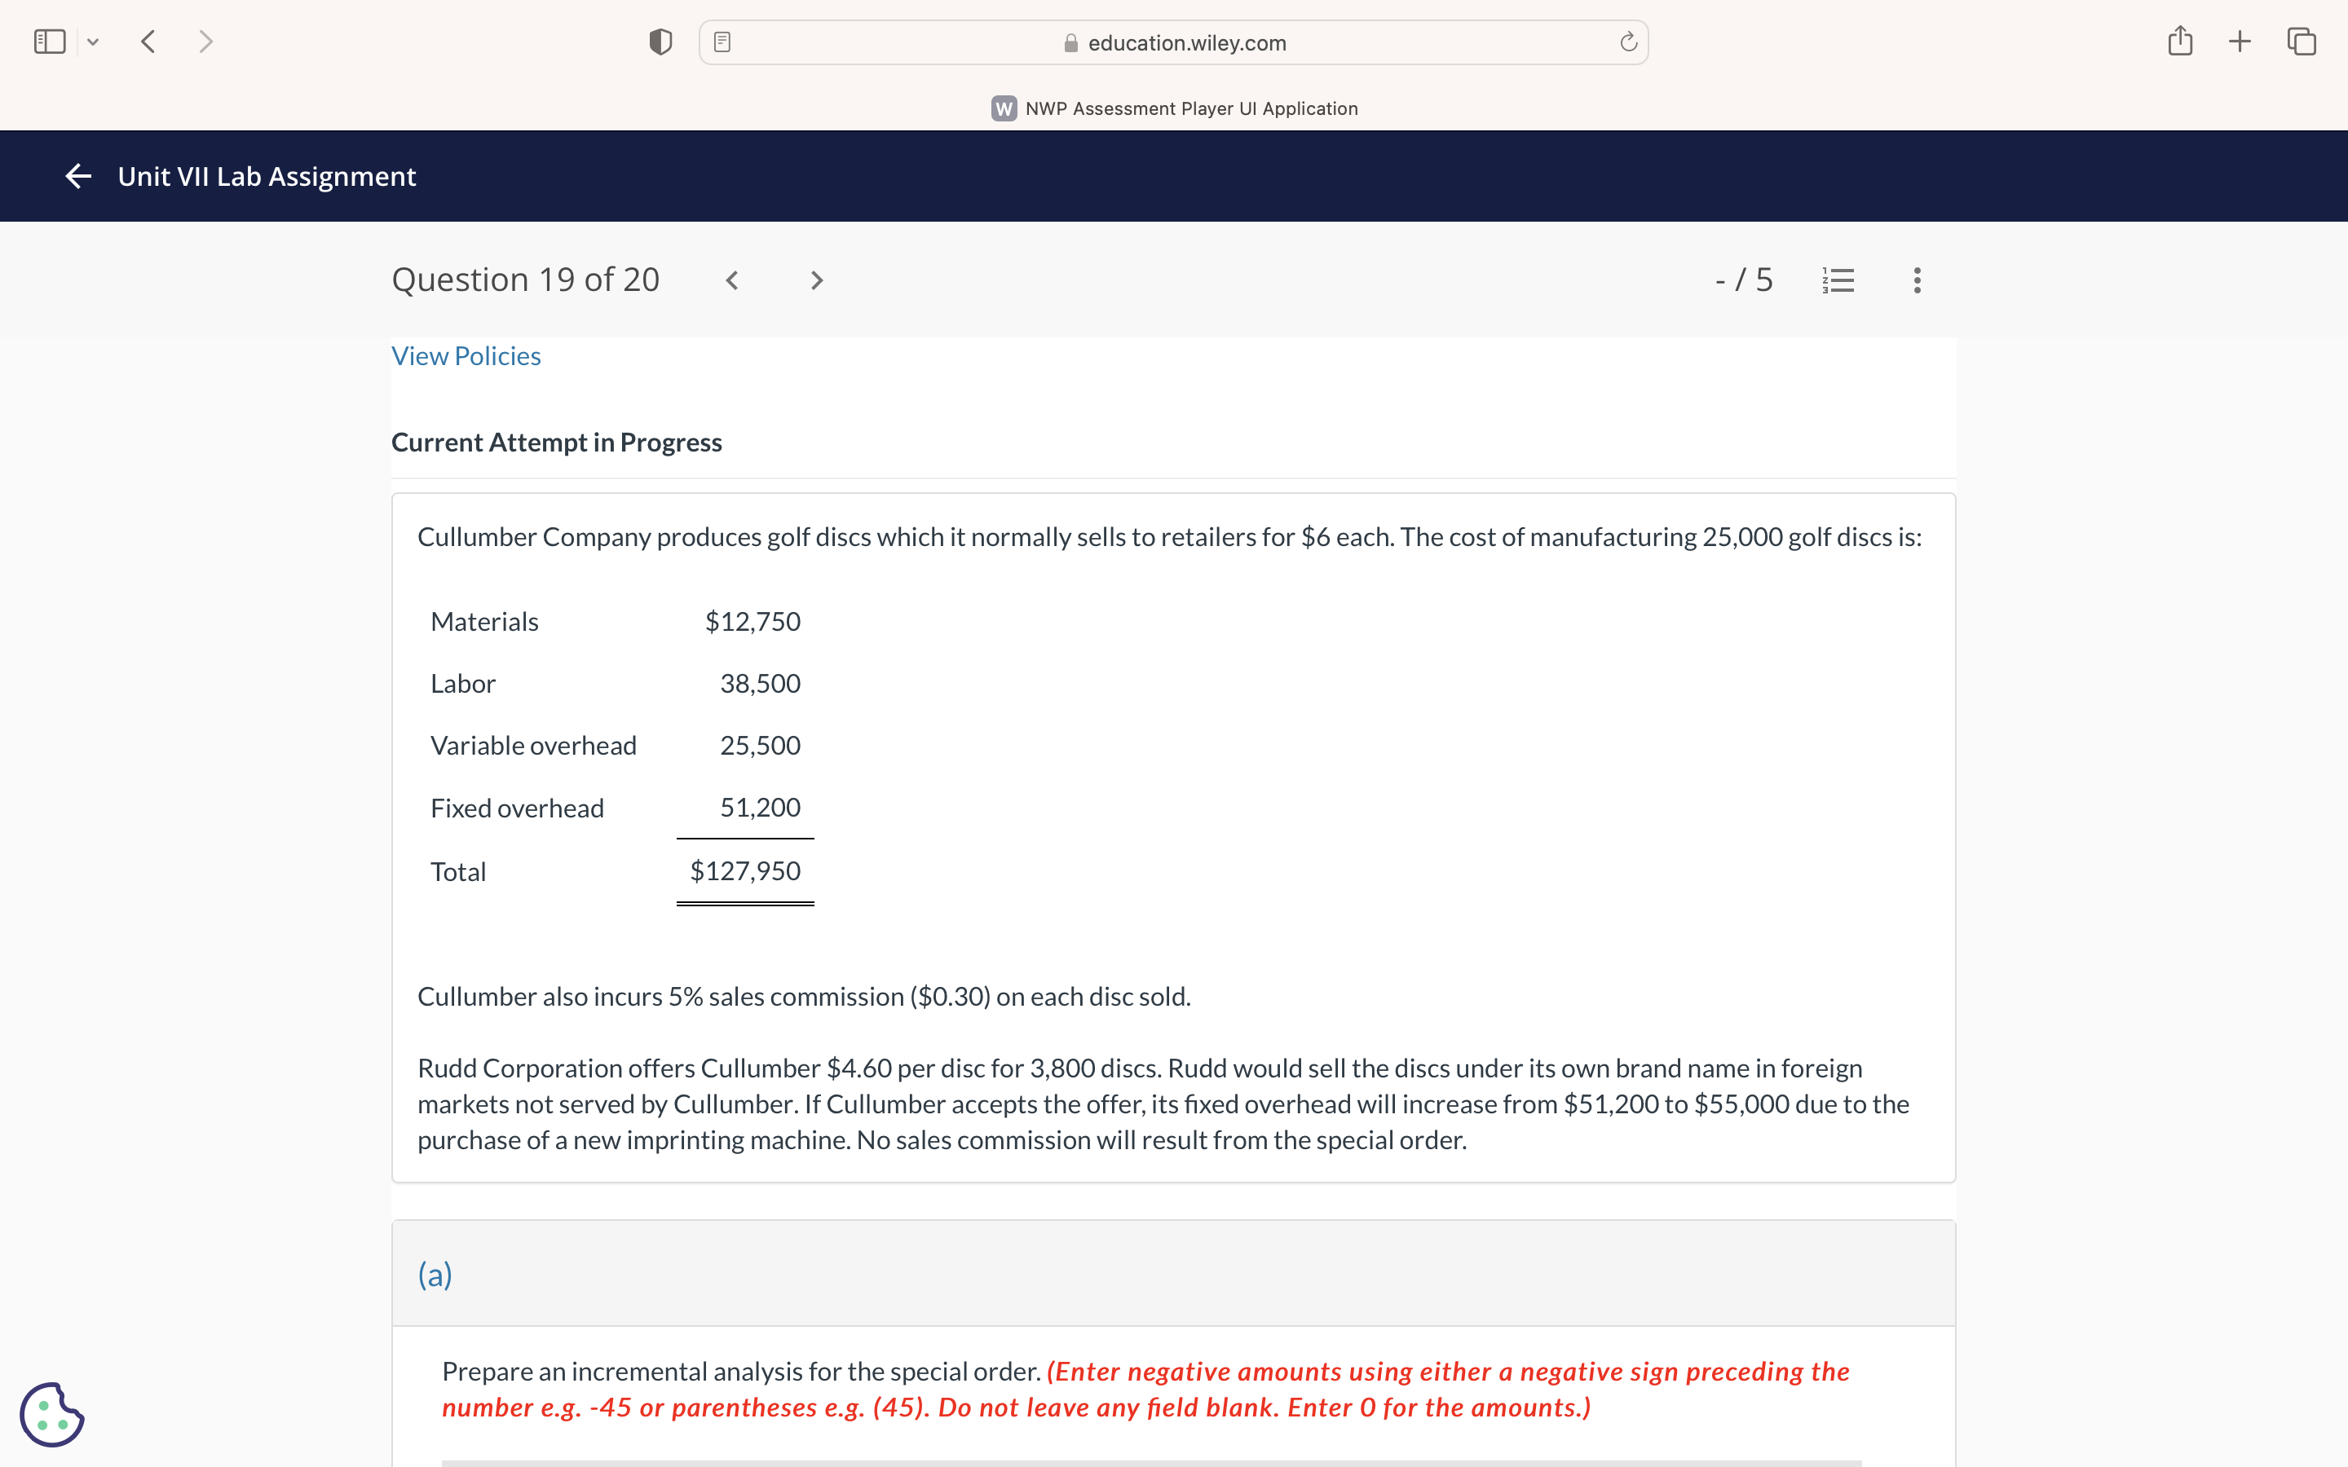Open the Safari share icon

coord(2180,41)
